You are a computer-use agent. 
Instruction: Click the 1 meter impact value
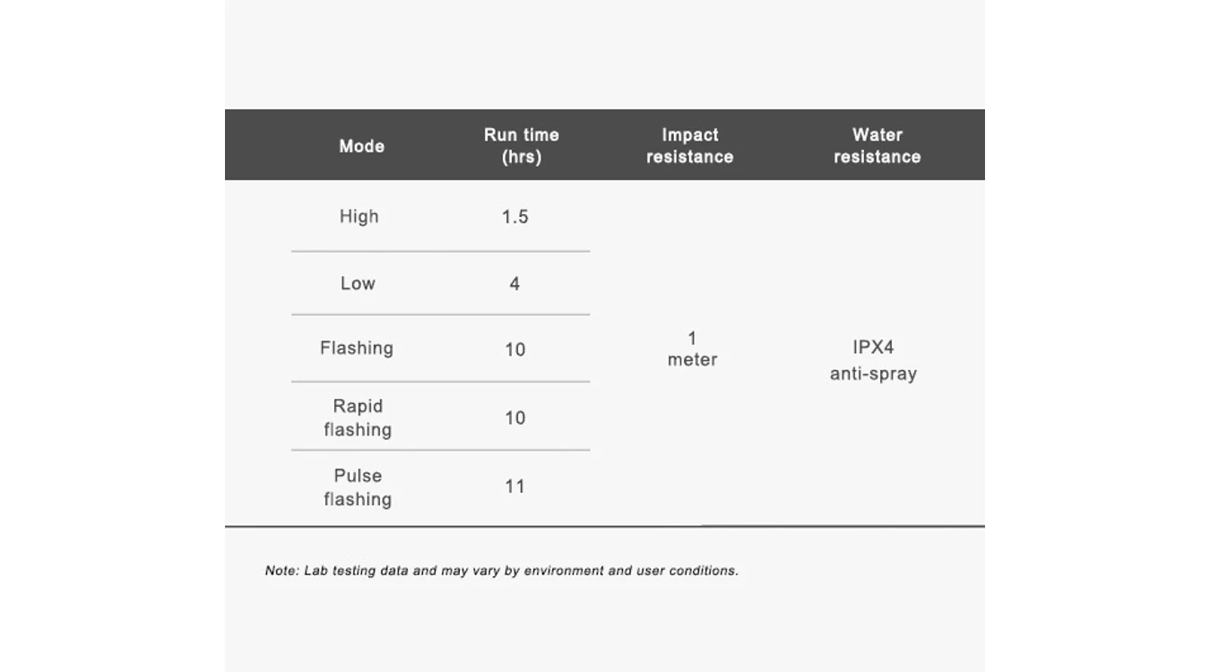[692, 349]
